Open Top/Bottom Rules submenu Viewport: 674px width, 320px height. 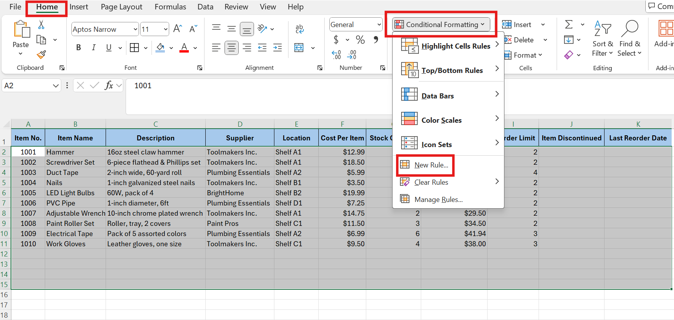(x=448, y=70)
